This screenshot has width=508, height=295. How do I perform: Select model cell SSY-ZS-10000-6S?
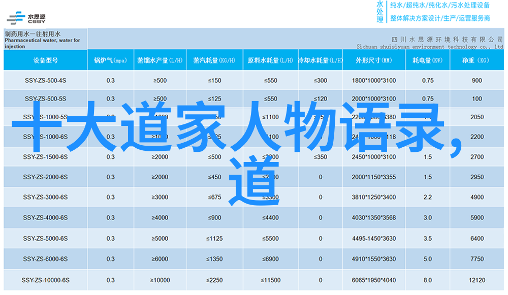coord(45,280)
